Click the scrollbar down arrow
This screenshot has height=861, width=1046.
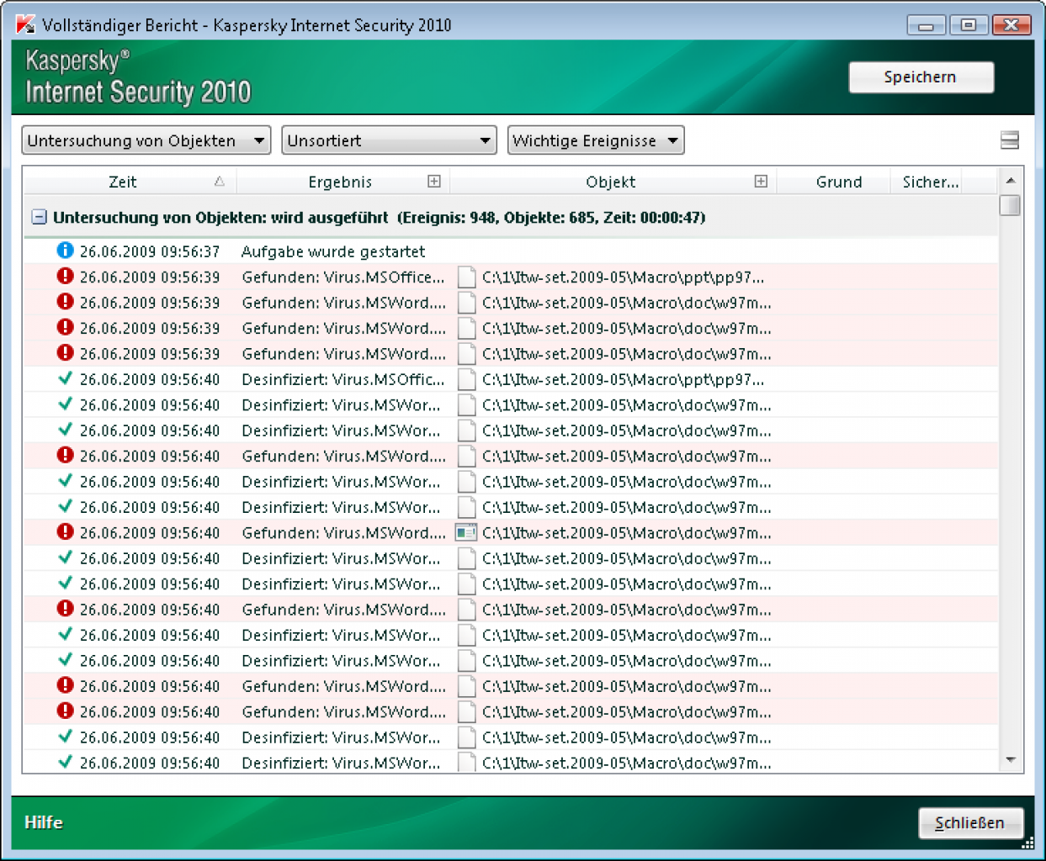coord(1011,760)
